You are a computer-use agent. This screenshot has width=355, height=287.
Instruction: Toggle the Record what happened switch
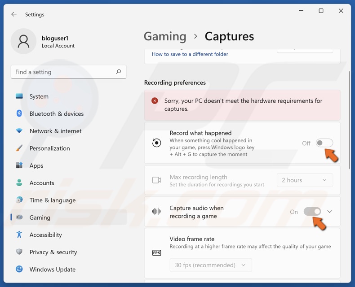pos(324,143)
